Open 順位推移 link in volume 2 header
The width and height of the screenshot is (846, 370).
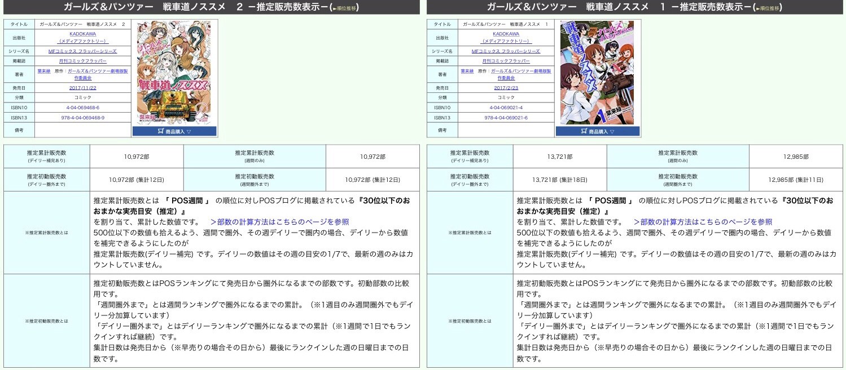click(345, 8)
